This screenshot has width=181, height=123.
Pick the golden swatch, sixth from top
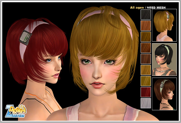(x=146, y=70)
